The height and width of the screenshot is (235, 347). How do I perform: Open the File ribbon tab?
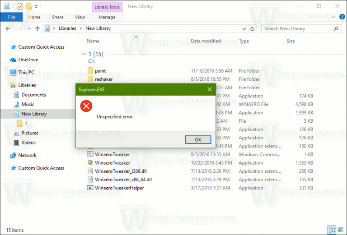tap(11, 17)
